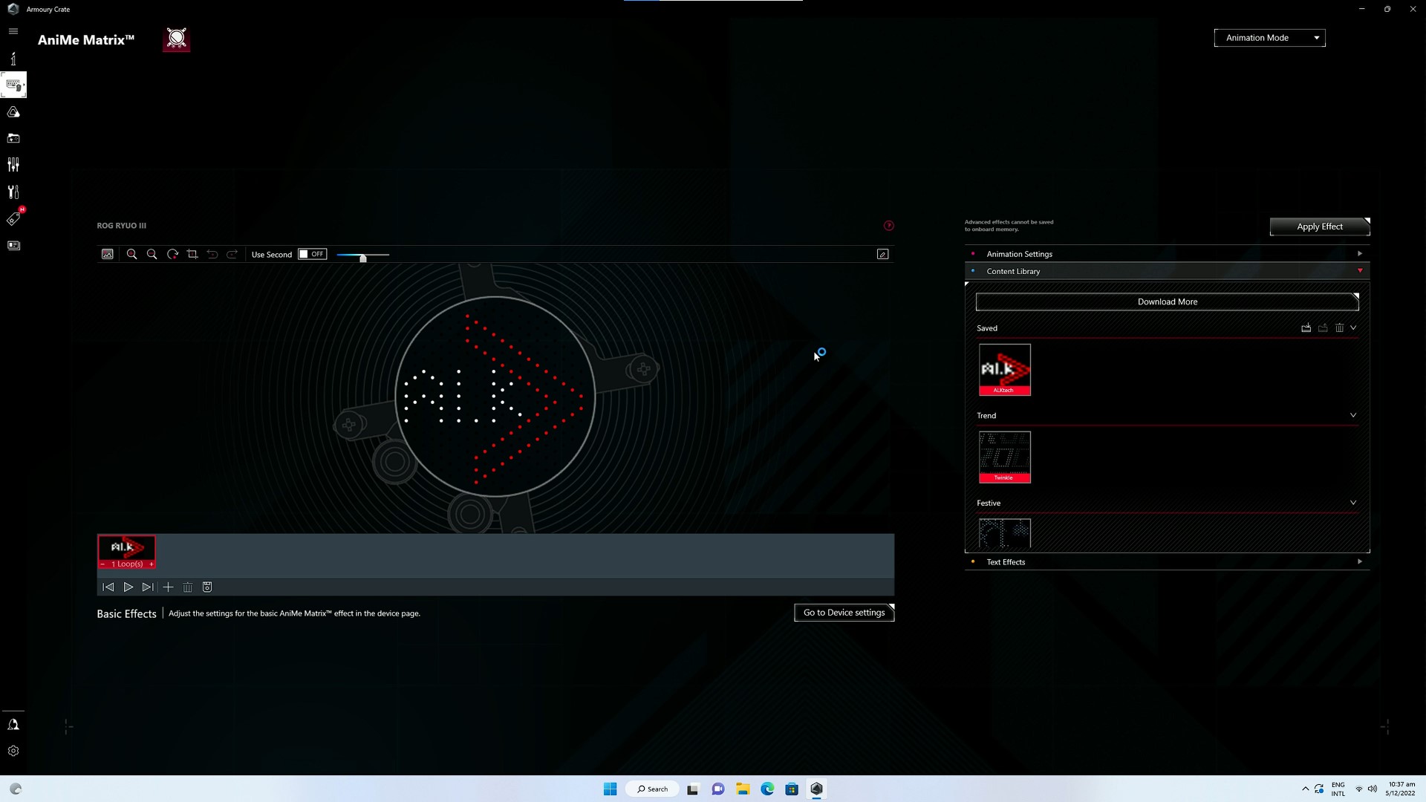Collapse the Trend category chevron

click(x=1353, y=415)
